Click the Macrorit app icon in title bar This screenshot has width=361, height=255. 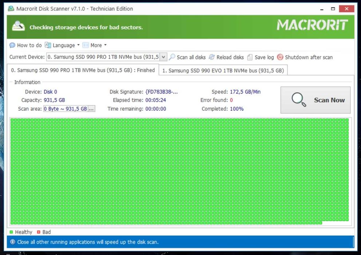coord(11,9)
